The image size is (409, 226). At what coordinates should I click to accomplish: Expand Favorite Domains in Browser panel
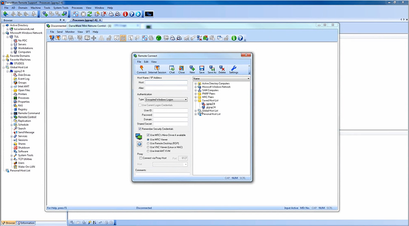click(x=4, y=56)
